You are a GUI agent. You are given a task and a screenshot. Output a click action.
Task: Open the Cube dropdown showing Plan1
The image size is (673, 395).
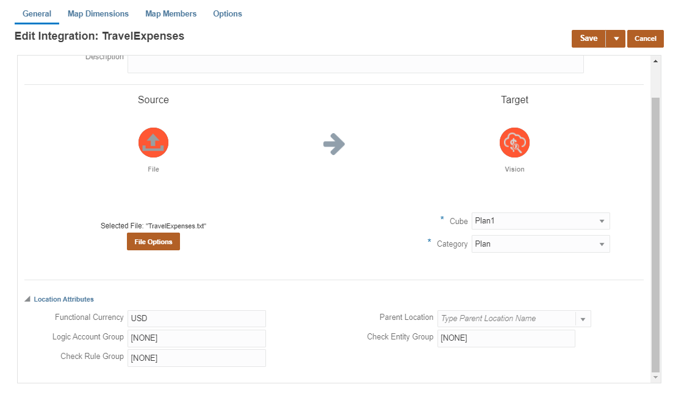601,220
